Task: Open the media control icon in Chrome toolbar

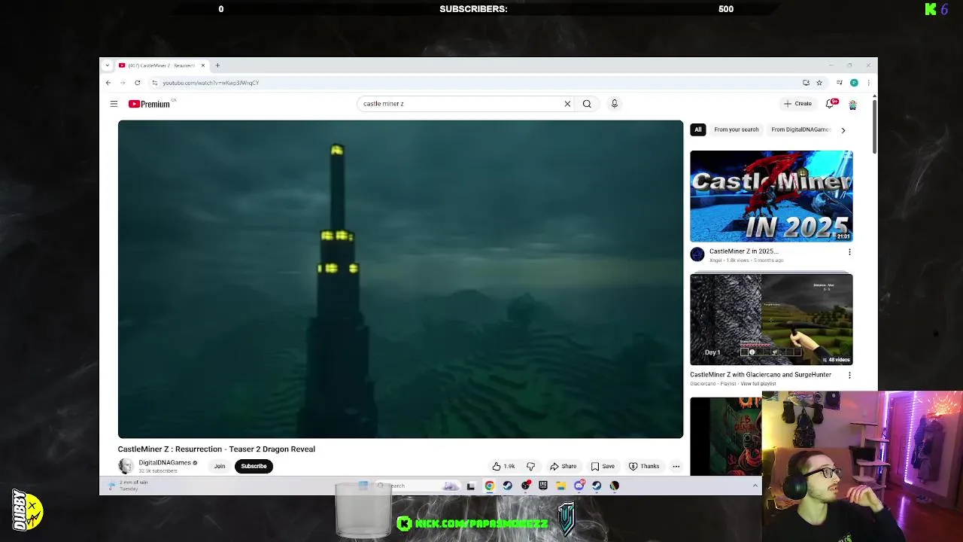Action: tap(840, 83)
